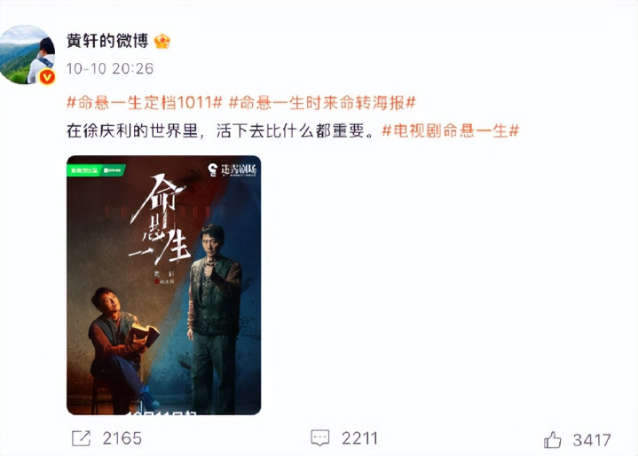Open the 10-10 20:26 post timestamp
Screen dimensions: 638x456
pos(110,68)
